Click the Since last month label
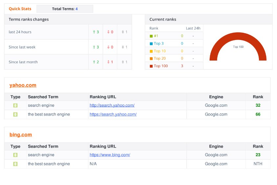Screen dimensions: 277x185 23,62
